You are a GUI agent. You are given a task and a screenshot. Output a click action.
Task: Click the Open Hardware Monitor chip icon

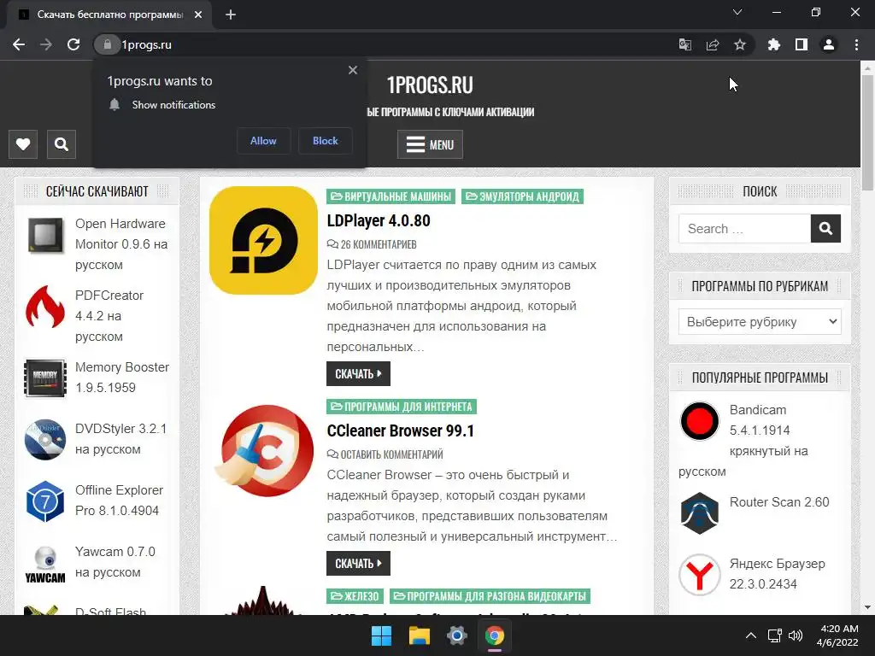[x=45, y=236]
